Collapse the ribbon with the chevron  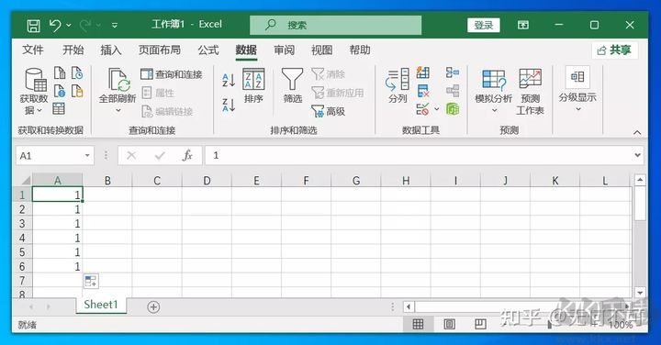[x=637, y=133]
